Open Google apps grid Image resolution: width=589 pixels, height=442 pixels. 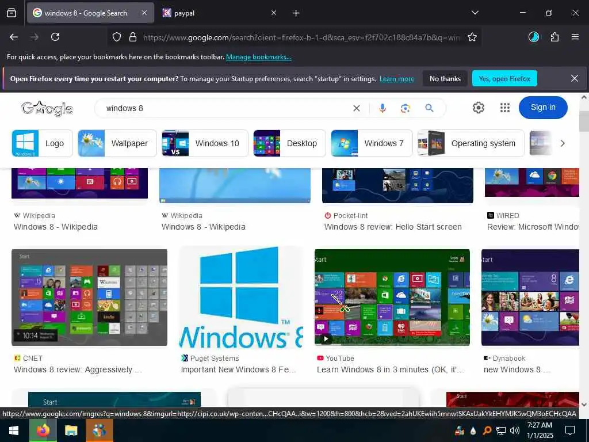click(x=505, y=108)
